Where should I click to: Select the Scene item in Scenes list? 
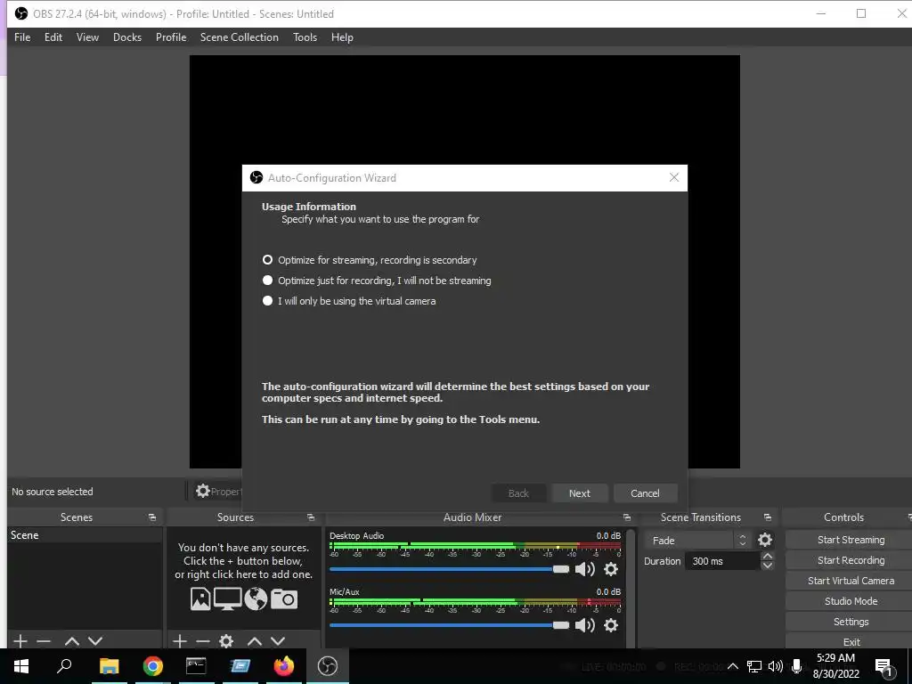(x=85, y=535)
